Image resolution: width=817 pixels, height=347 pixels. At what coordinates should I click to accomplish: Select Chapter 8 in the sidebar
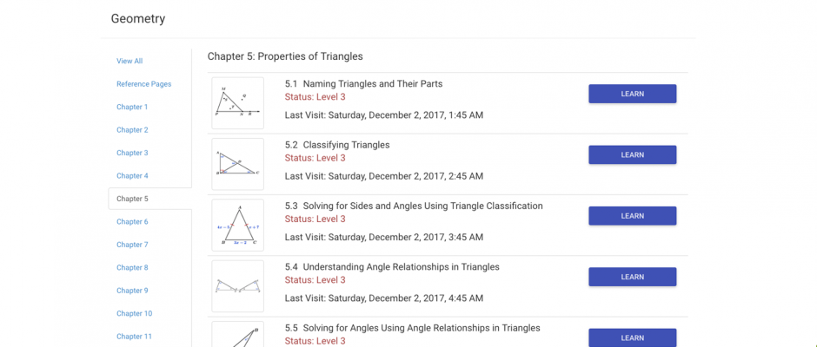132,267
